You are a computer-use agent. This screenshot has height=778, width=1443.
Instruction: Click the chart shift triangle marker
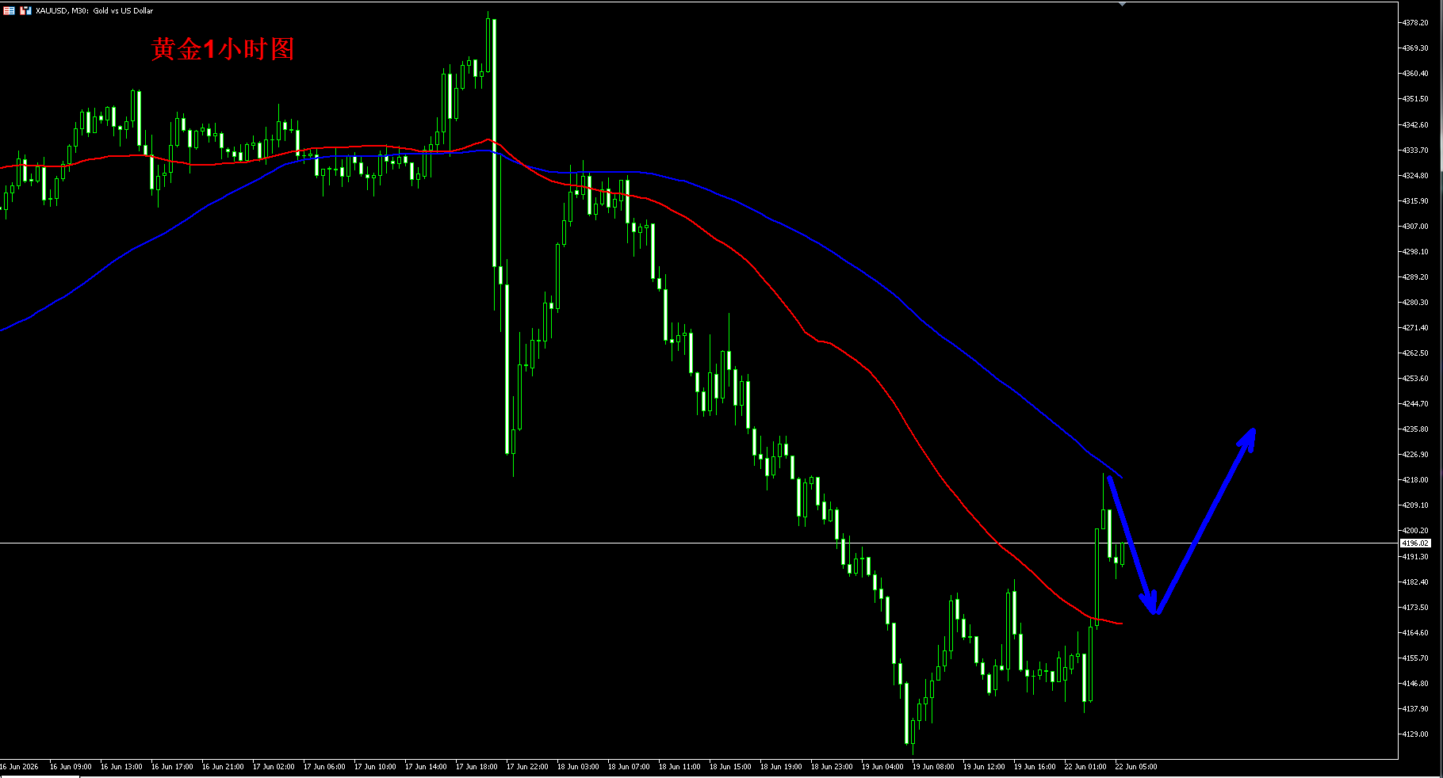tap(1122, 4)
